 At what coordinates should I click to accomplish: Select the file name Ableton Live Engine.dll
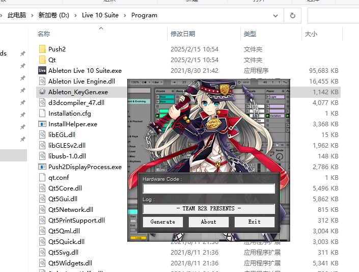pyautogui.click(x=82, y=81)
